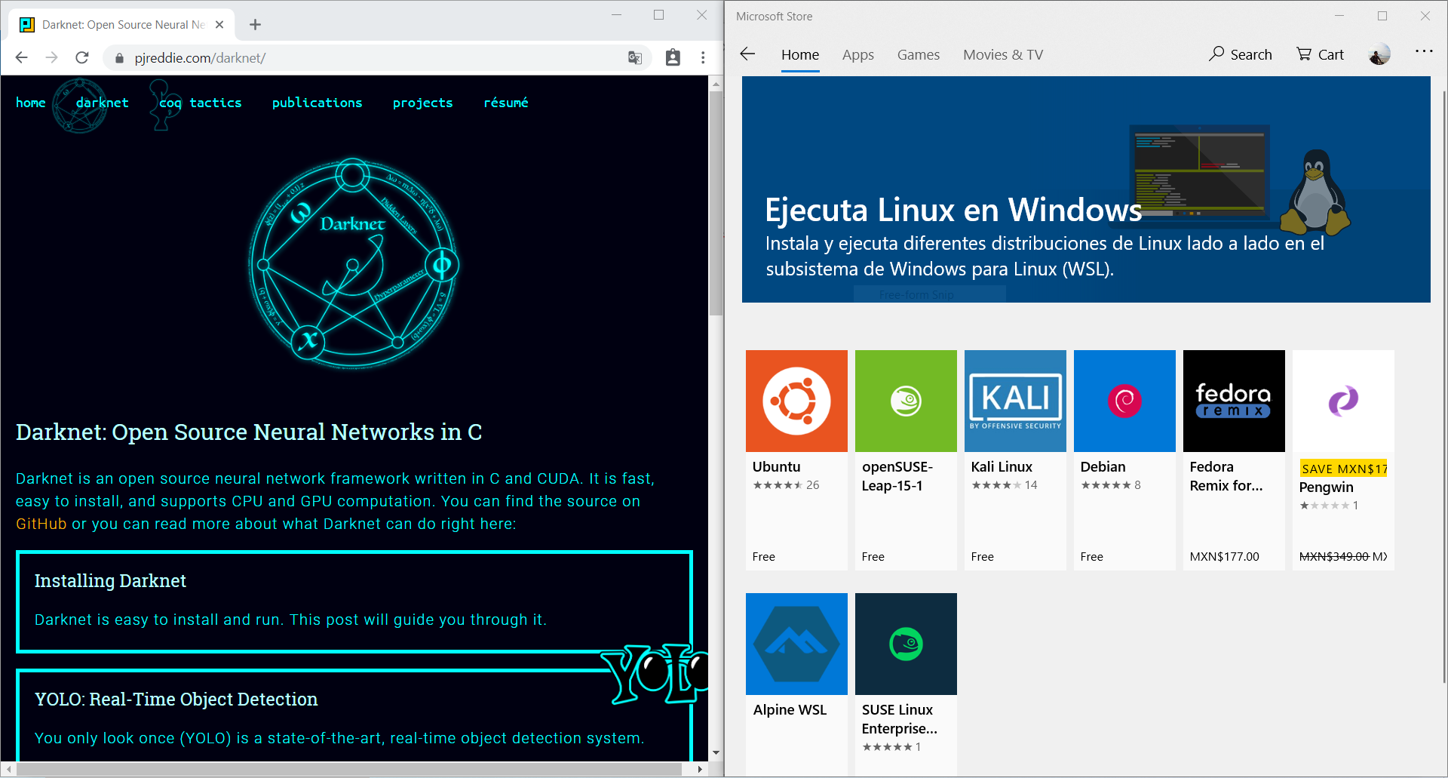The image size is (1448, 778).
Task: Open the Debian app icon
Action: coord(1124,401)
